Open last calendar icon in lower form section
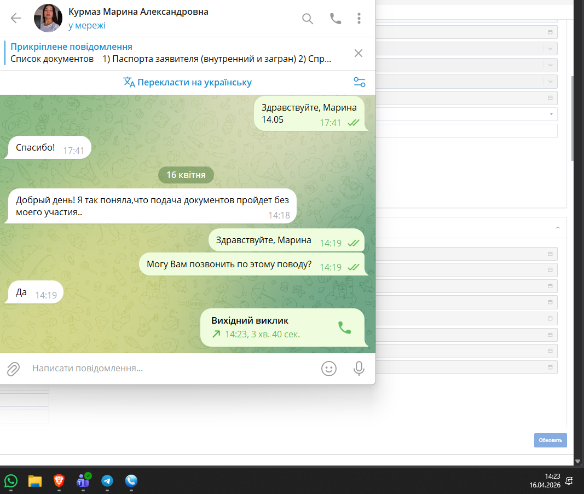Screen dimensions: 584x494 (x=550, y=367)
